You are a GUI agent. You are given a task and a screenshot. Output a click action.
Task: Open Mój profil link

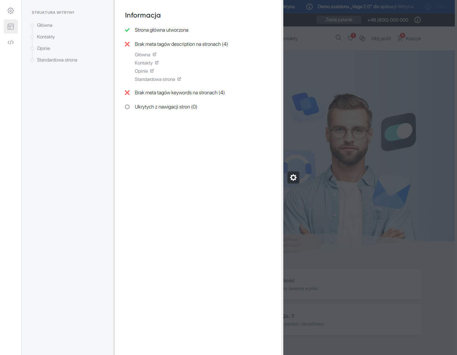pyautogui.click(x=381, y=38)
